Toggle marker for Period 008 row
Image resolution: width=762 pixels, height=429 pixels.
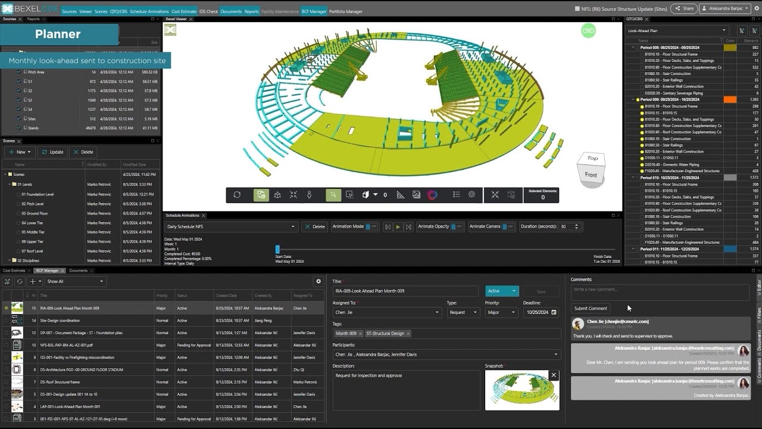pyautogui.click(x=638, y=48)
